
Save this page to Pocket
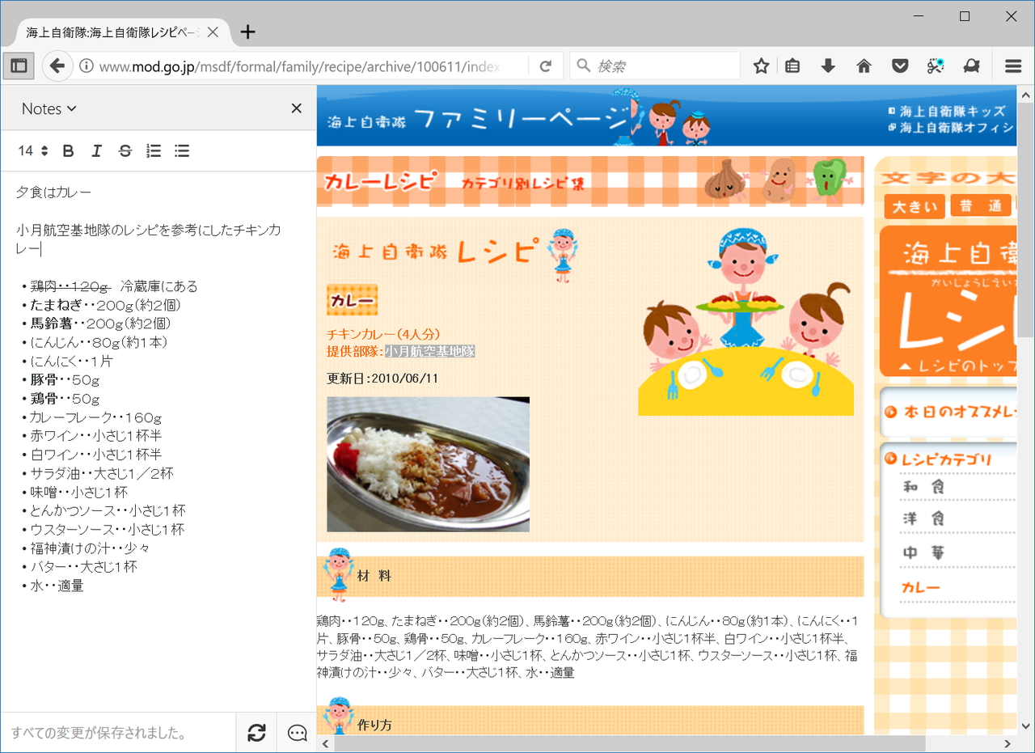(899, 66)
